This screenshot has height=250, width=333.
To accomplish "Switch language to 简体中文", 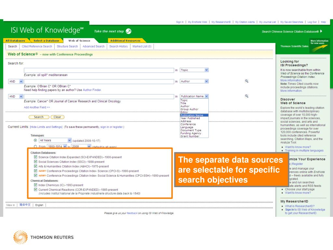I will [25, 205].
